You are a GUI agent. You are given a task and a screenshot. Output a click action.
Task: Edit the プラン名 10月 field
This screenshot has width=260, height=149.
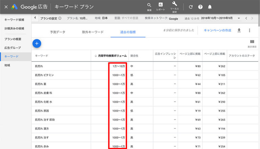pyautogui.click(x=77, y=18)
